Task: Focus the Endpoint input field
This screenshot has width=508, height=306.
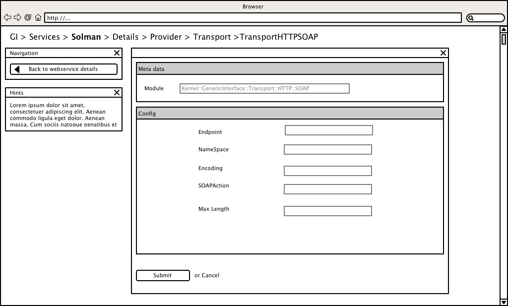Action: click(328, 130)
